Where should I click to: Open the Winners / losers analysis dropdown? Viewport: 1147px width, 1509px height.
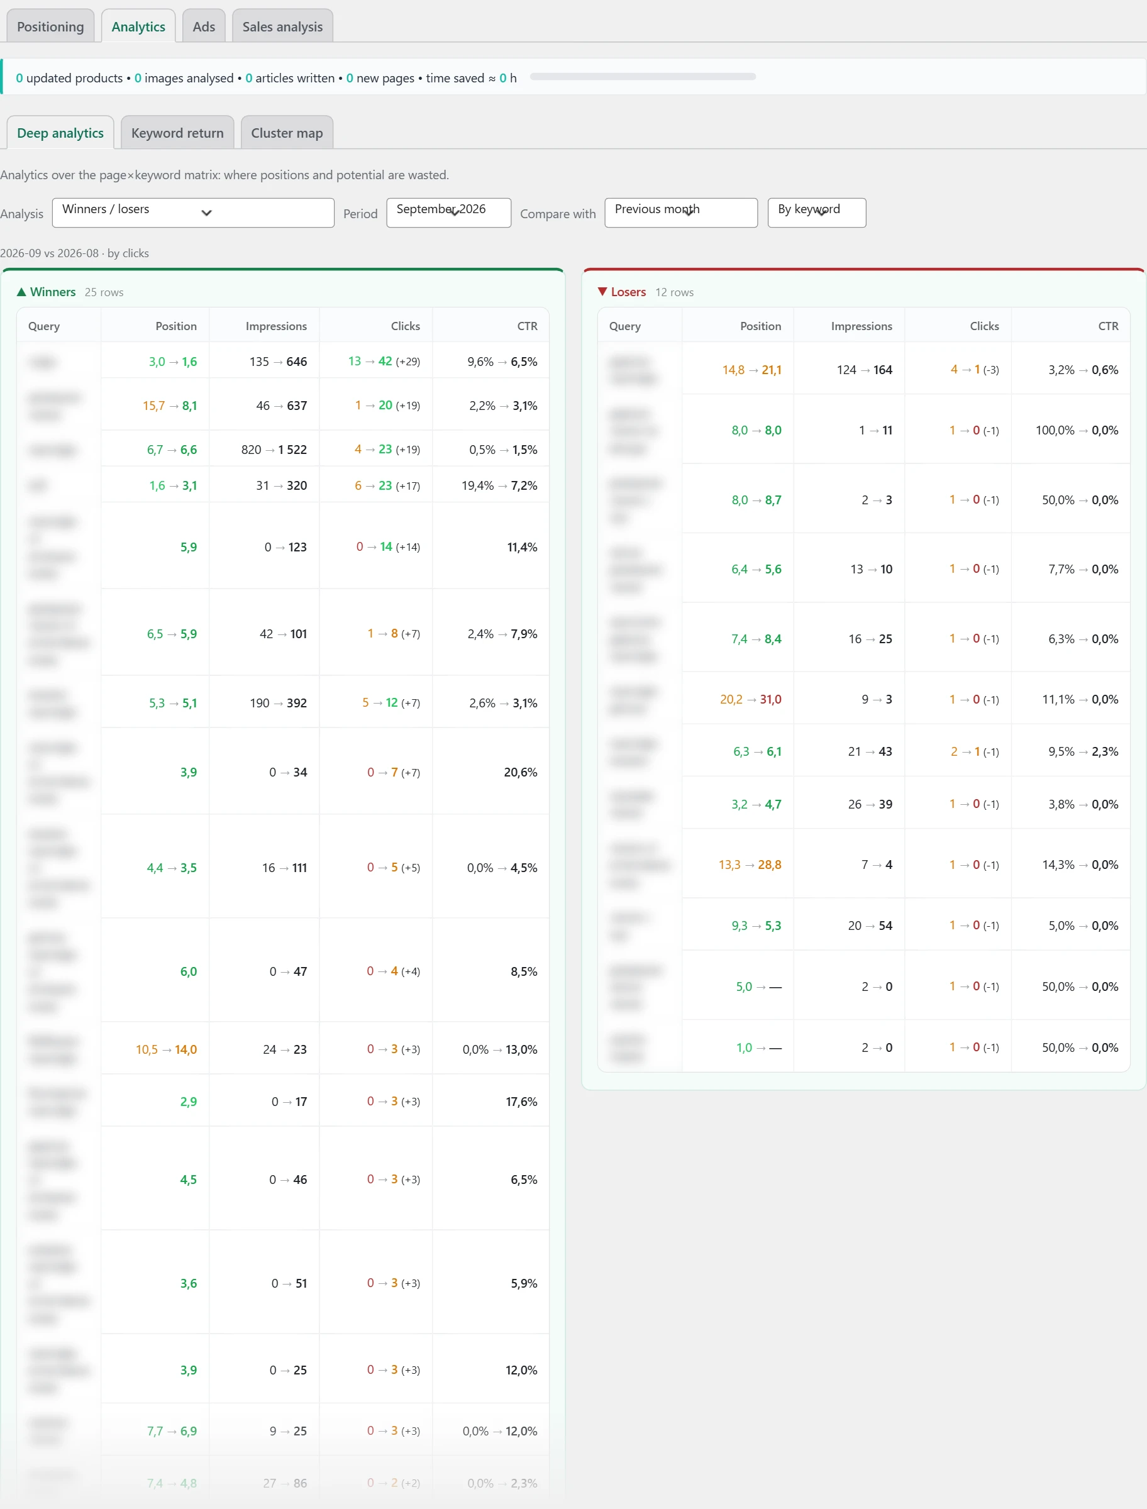pos(193,213)
